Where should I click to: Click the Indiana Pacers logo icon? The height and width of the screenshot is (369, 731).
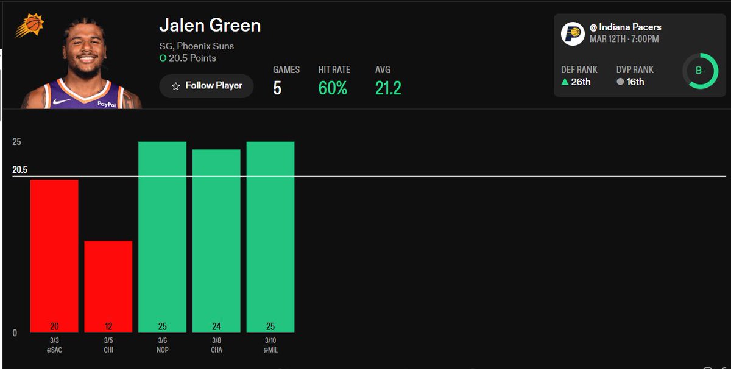(573, 33)
